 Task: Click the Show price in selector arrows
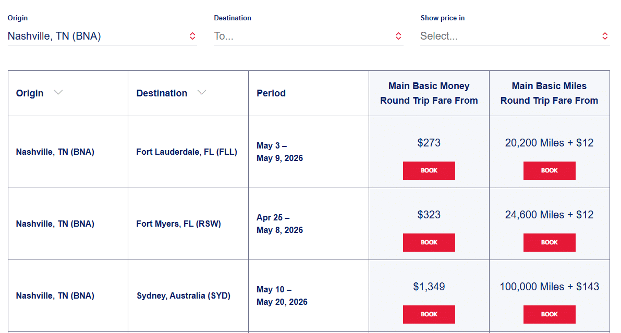point(605,36)
